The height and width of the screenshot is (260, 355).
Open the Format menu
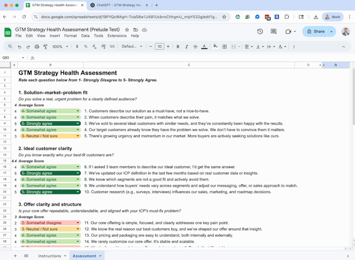(x=71, y=36)
